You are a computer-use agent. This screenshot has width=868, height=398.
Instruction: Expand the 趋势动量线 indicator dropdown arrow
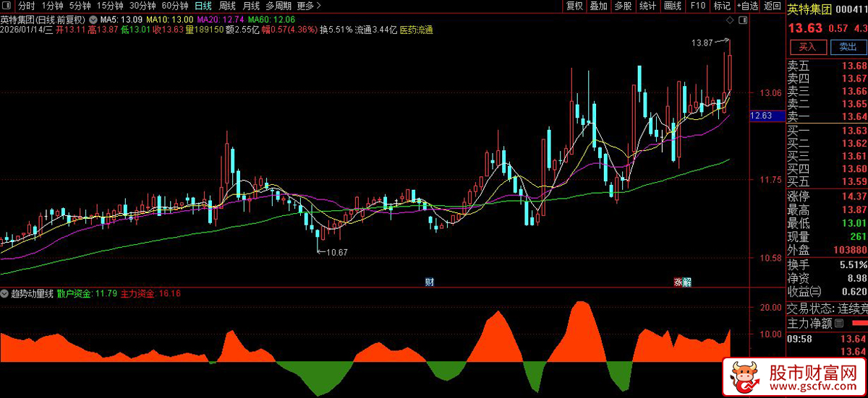click(x=6, y=294)
